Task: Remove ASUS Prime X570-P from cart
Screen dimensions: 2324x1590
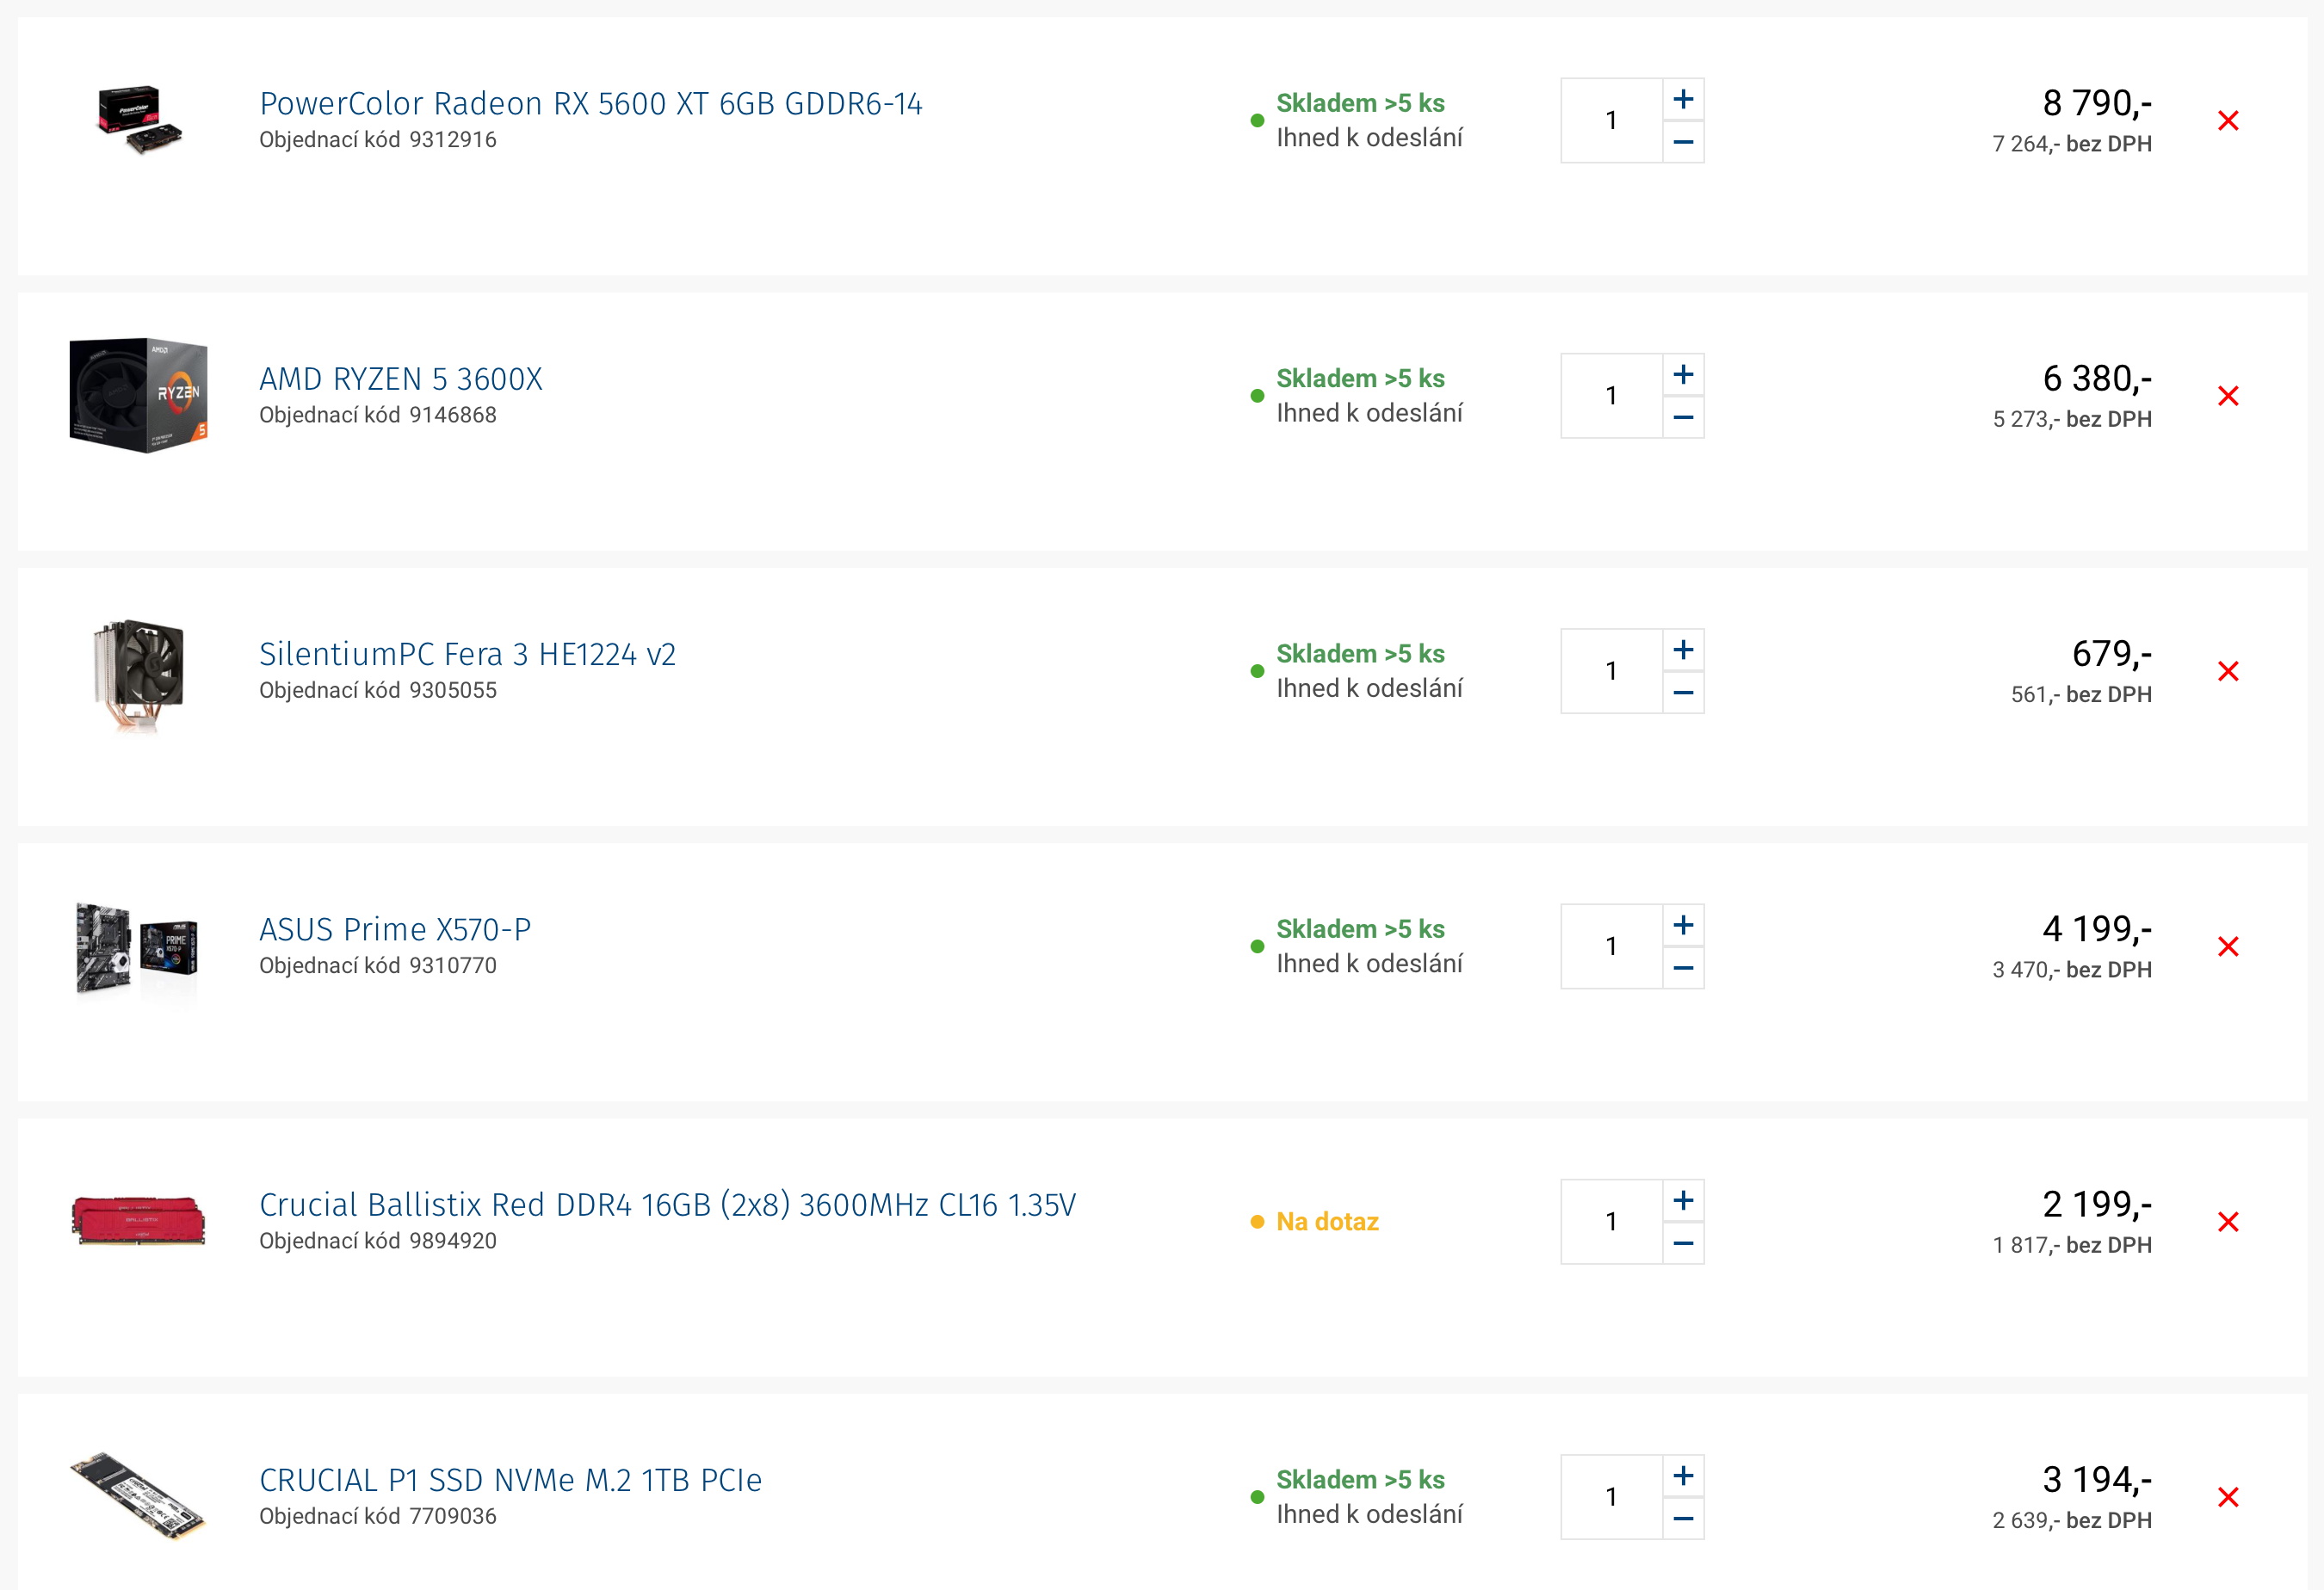Action: click(x=2228, y=946)
